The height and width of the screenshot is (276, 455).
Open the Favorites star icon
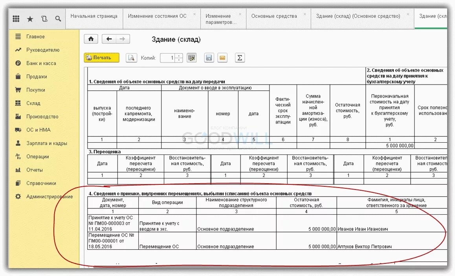tap(30, 19)
